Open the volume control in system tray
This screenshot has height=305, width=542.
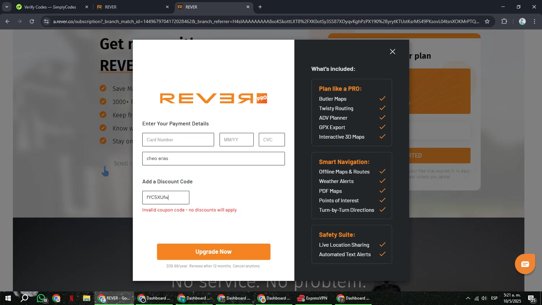(x=484, y=298)
